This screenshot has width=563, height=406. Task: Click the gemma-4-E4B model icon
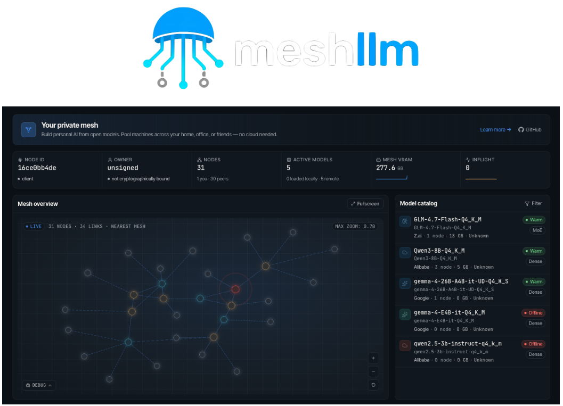pos(405,315)
